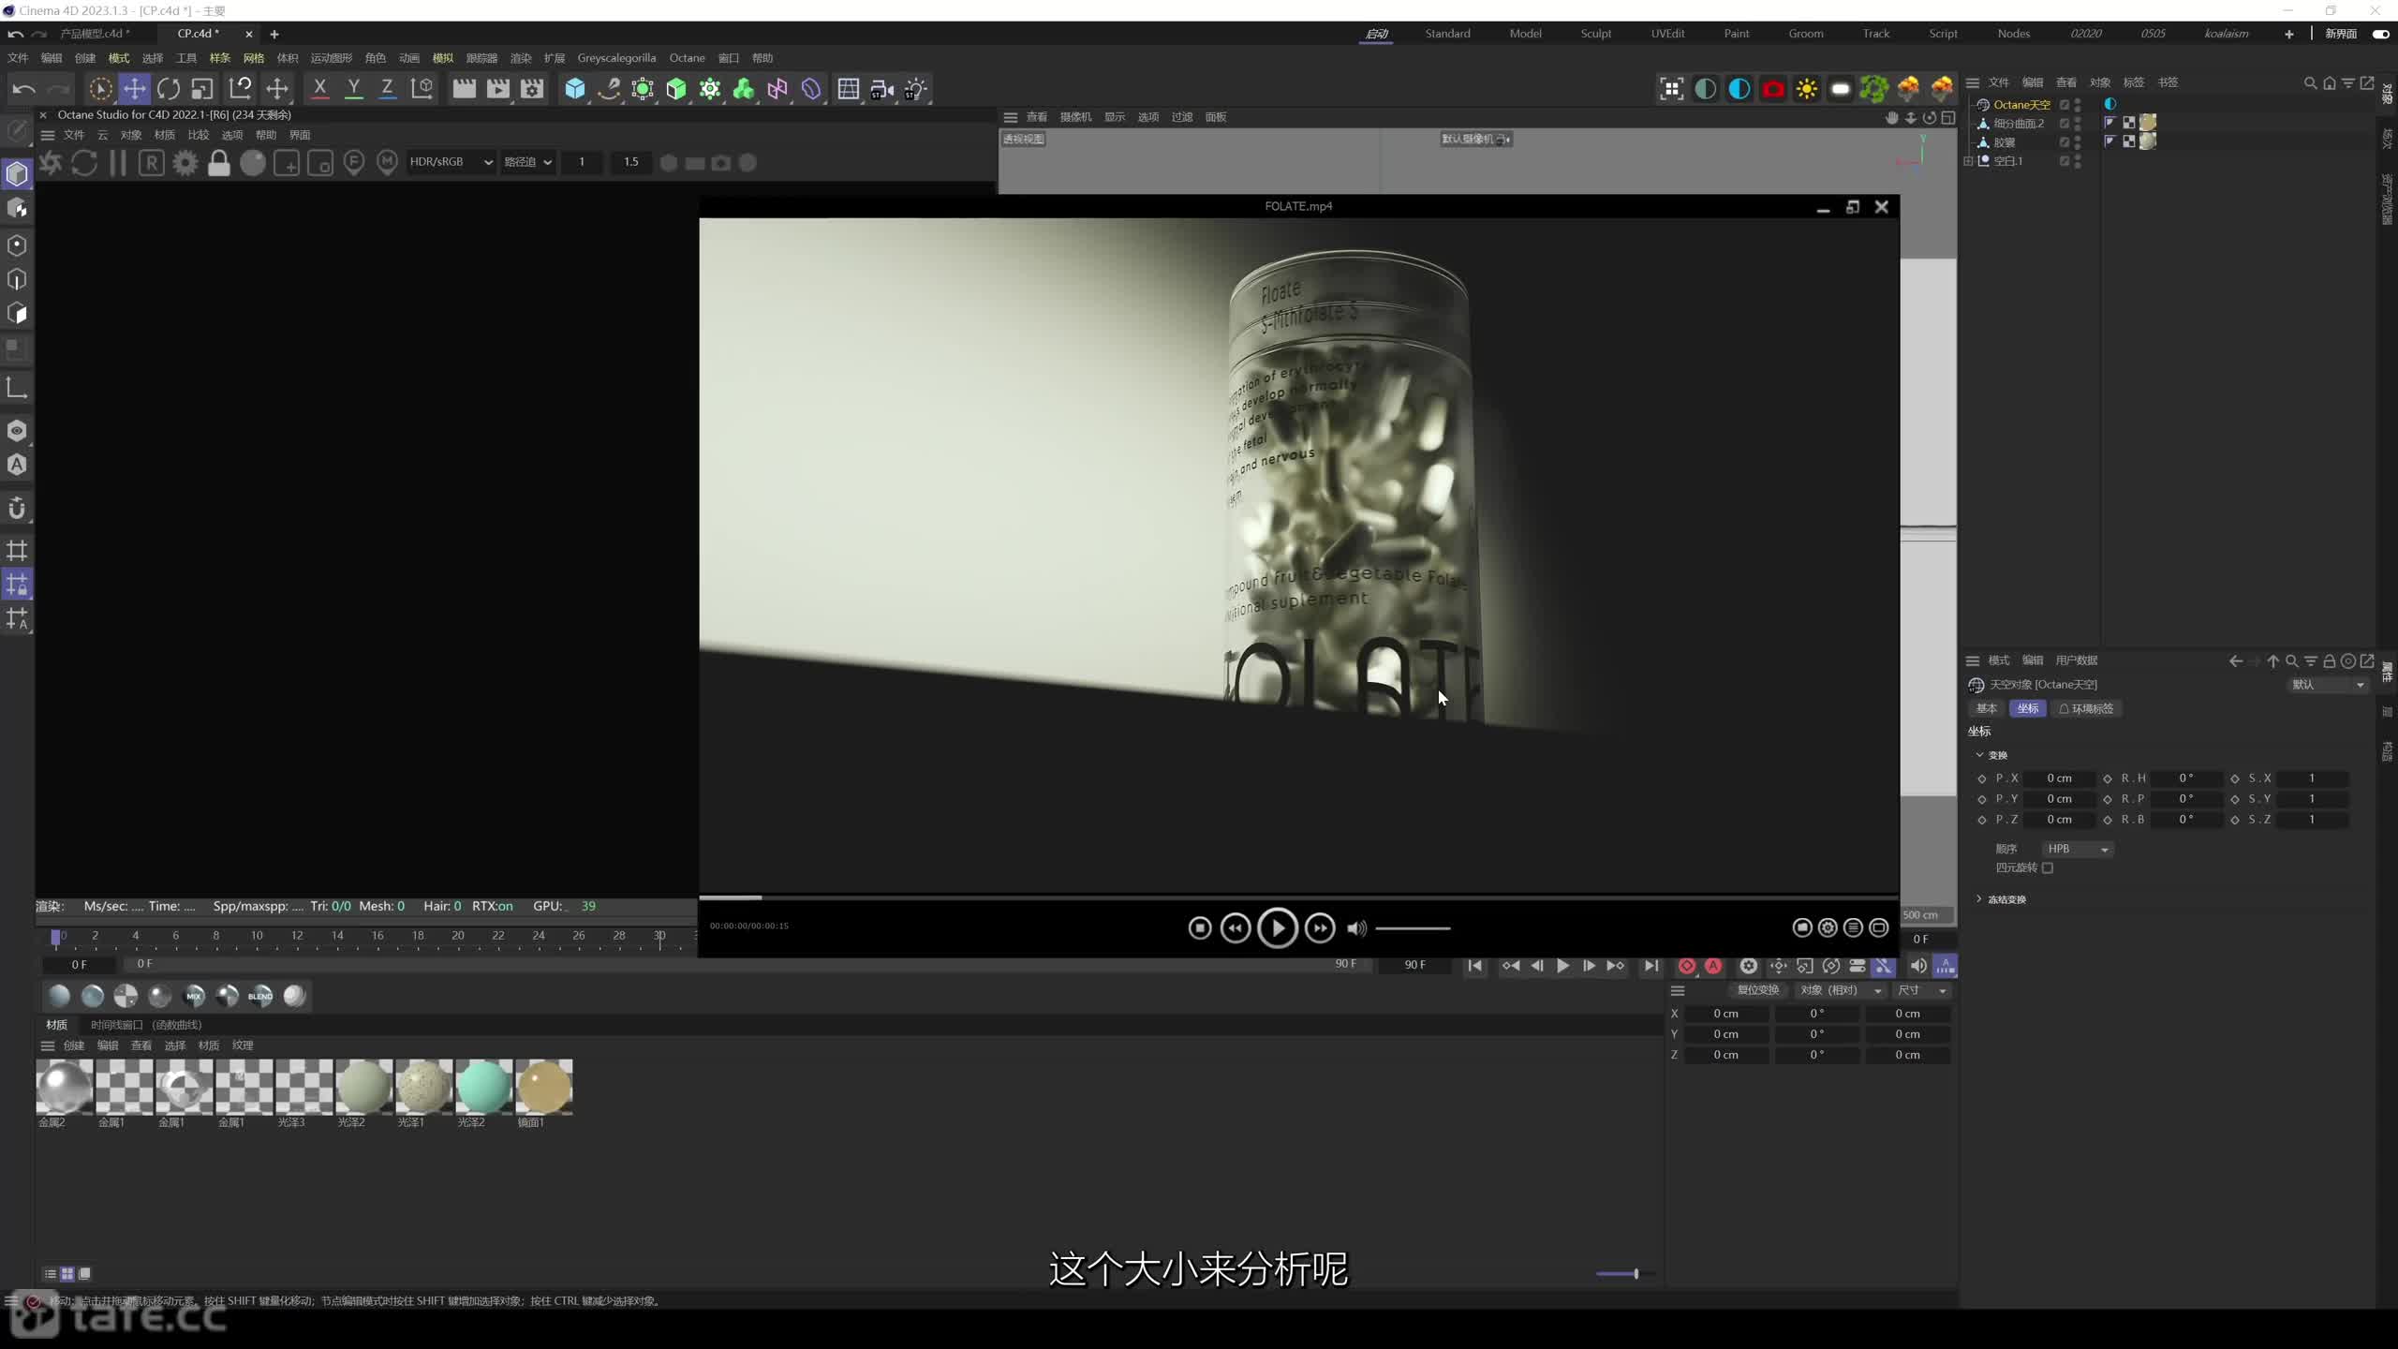Click the video progress seek bar
The height and width of the screenshot is (1349, 2398).
click(x=1298, y=897)
